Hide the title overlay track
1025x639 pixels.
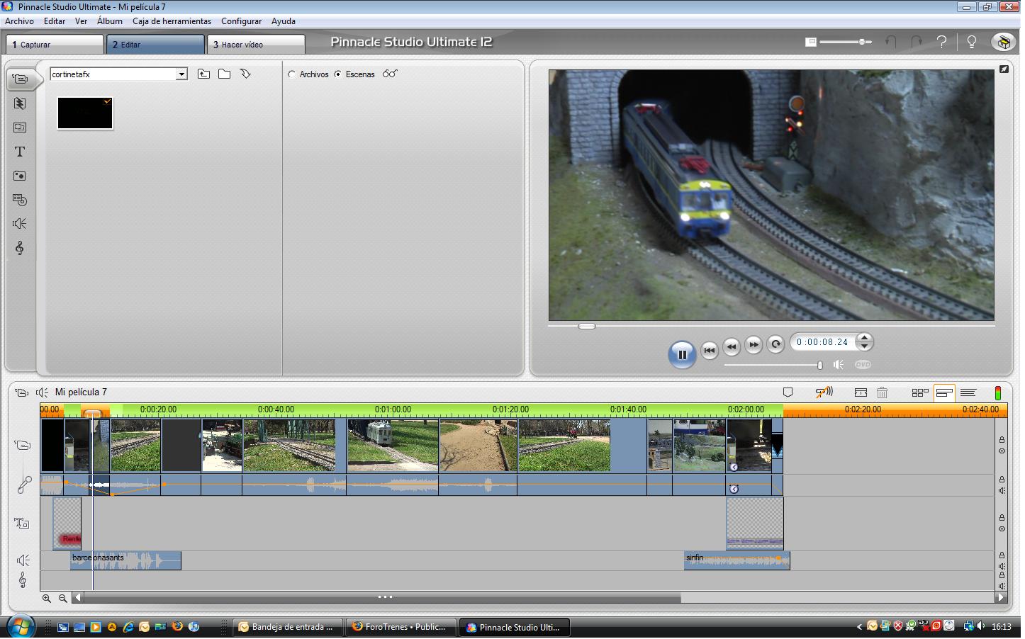(x=1002, y=528)
